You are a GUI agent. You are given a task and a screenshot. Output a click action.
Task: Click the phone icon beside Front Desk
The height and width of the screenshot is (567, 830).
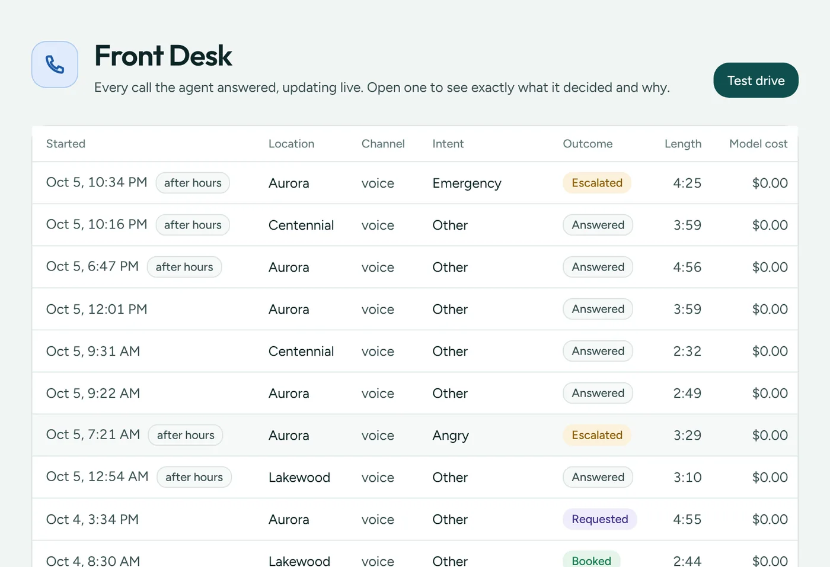55,65
